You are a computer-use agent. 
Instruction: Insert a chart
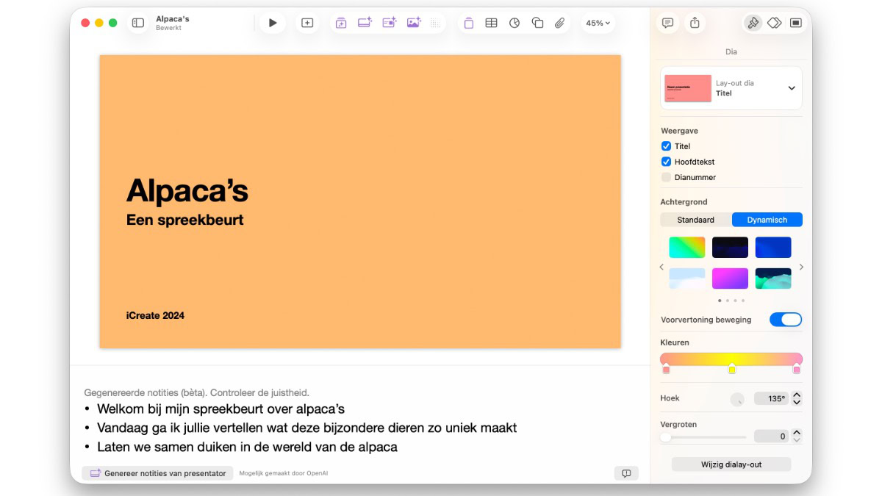click(514, 23)
